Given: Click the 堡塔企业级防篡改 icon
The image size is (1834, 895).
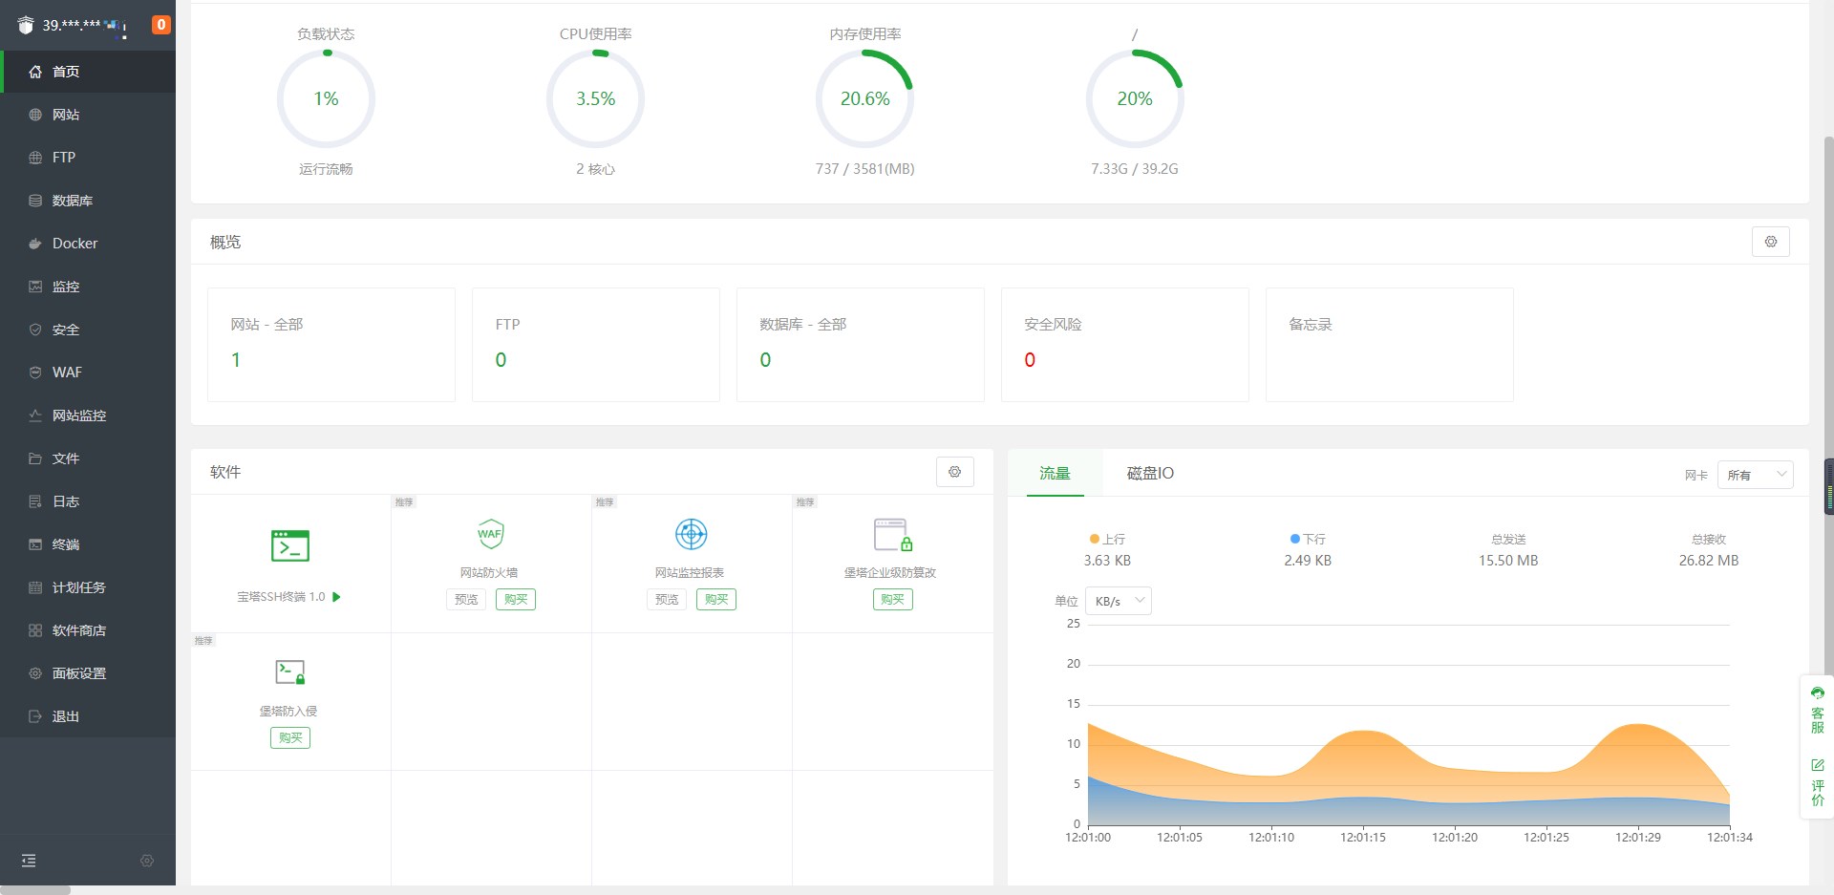Looking at the screenshot, I should (x=893, y=535).
